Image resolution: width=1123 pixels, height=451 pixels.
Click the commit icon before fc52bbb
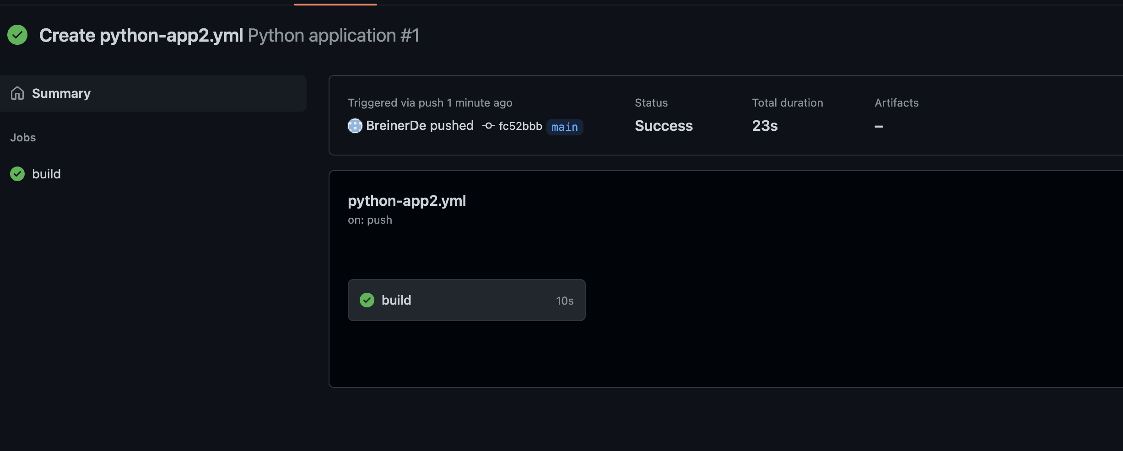488,126
